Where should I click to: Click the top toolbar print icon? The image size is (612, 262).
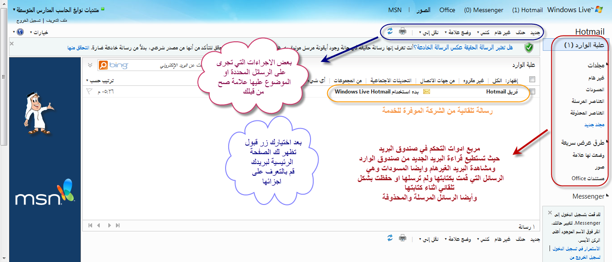(x=403, y=31)
